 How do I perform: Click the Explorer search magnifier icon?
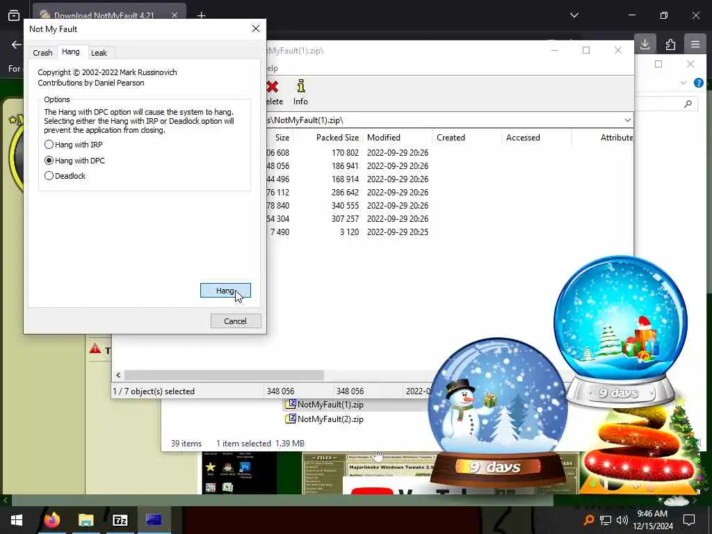tap(688, 104)
